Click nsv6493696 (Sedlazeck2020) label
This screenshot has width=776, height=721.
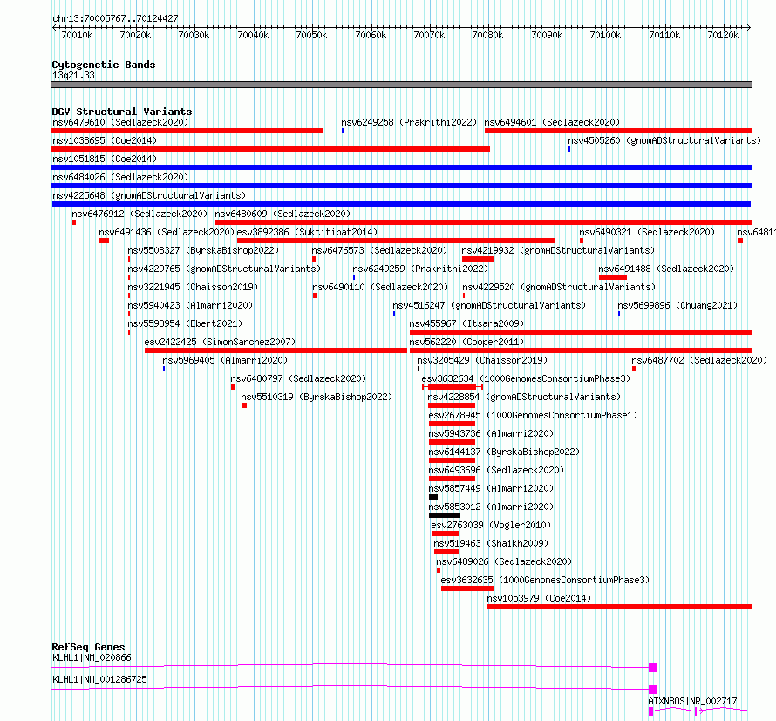point(496,470)
